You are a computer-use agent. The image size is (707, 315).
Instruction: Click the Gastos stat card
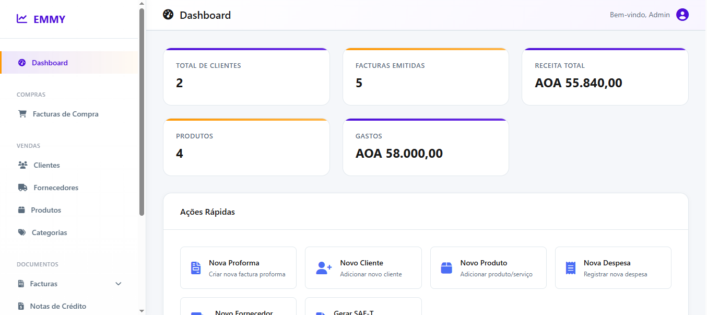click(x=425, y=148)
